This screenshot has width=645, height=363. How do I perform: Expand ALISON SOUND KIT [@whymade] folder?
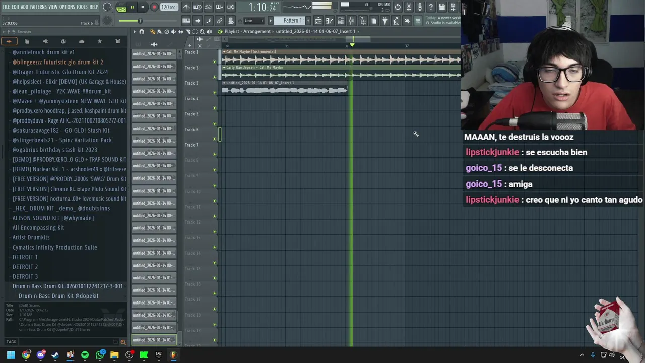click(x=53, y=218)
